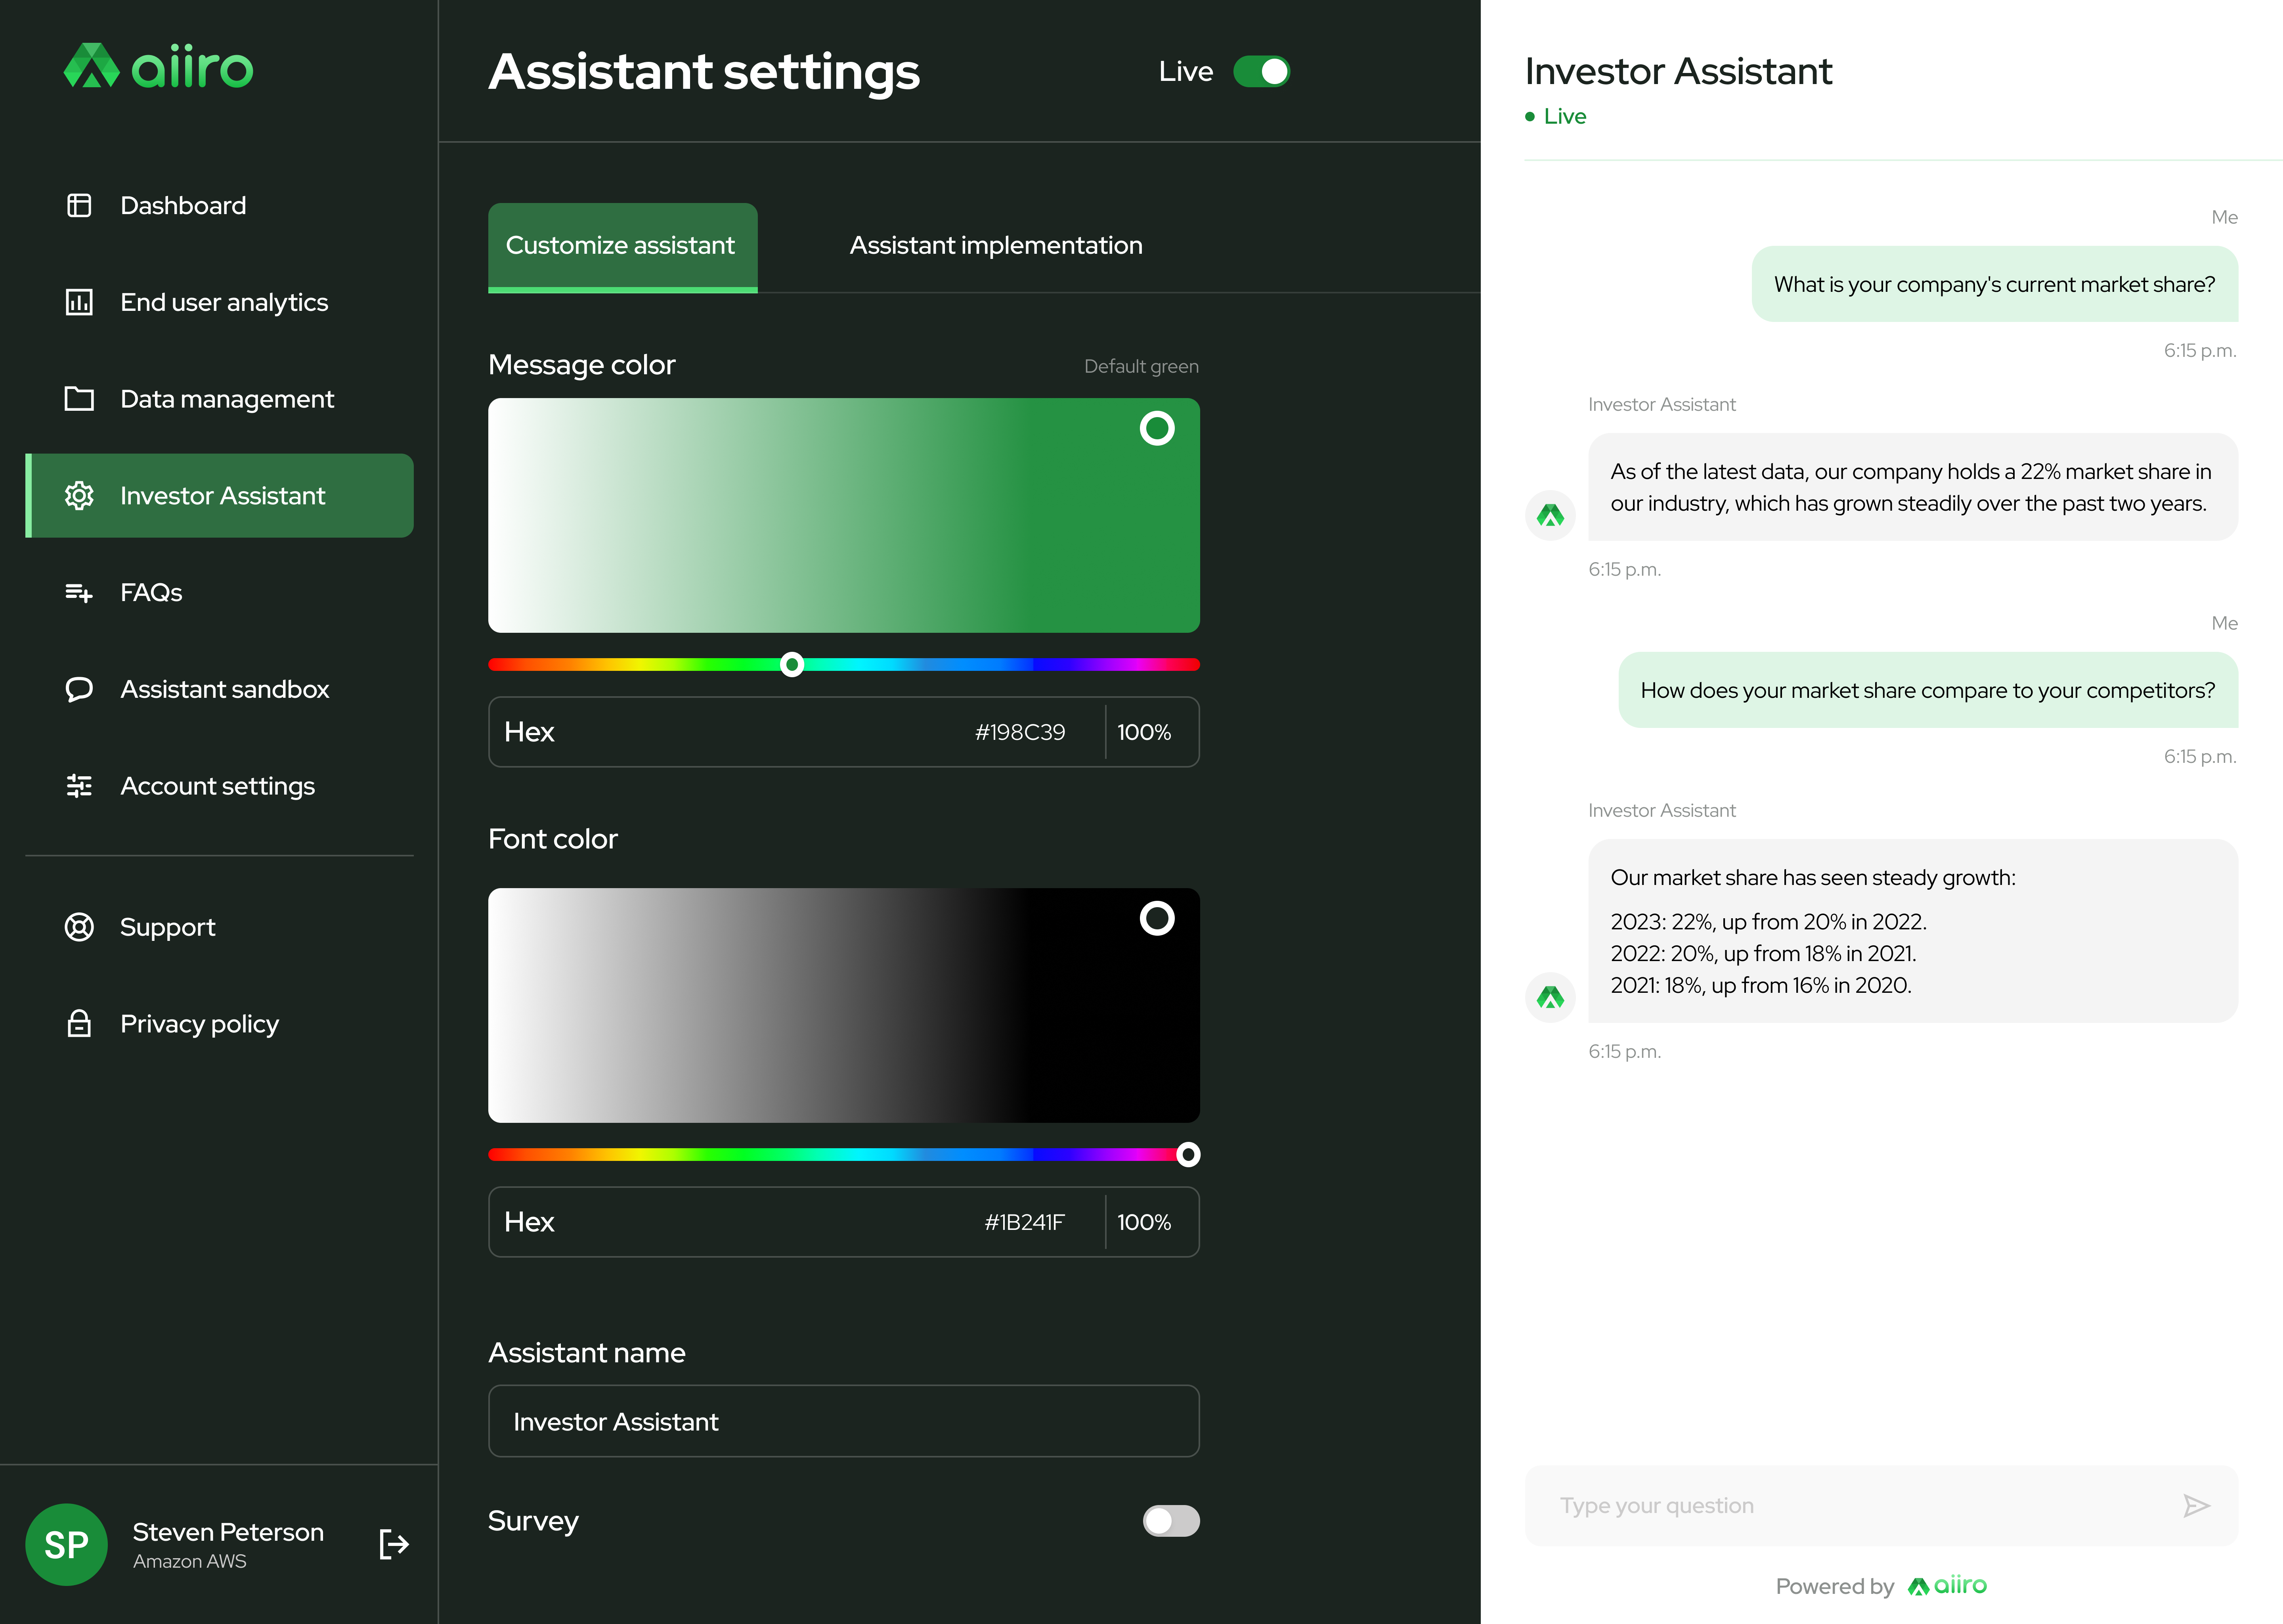
Task: Click the Type your question input
Action: (1881, 1506)
